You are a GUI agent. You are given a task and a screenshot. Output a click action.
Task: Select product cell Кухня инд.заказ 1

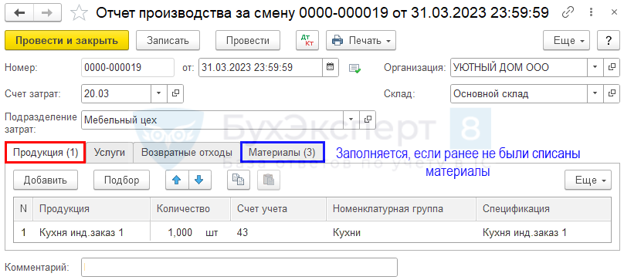pos(92,232)
